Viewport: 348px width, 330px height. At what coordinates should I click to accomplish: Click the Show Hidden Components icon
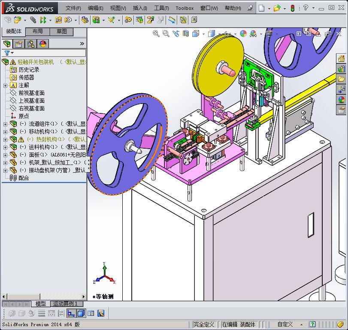[x=85, y=20]
